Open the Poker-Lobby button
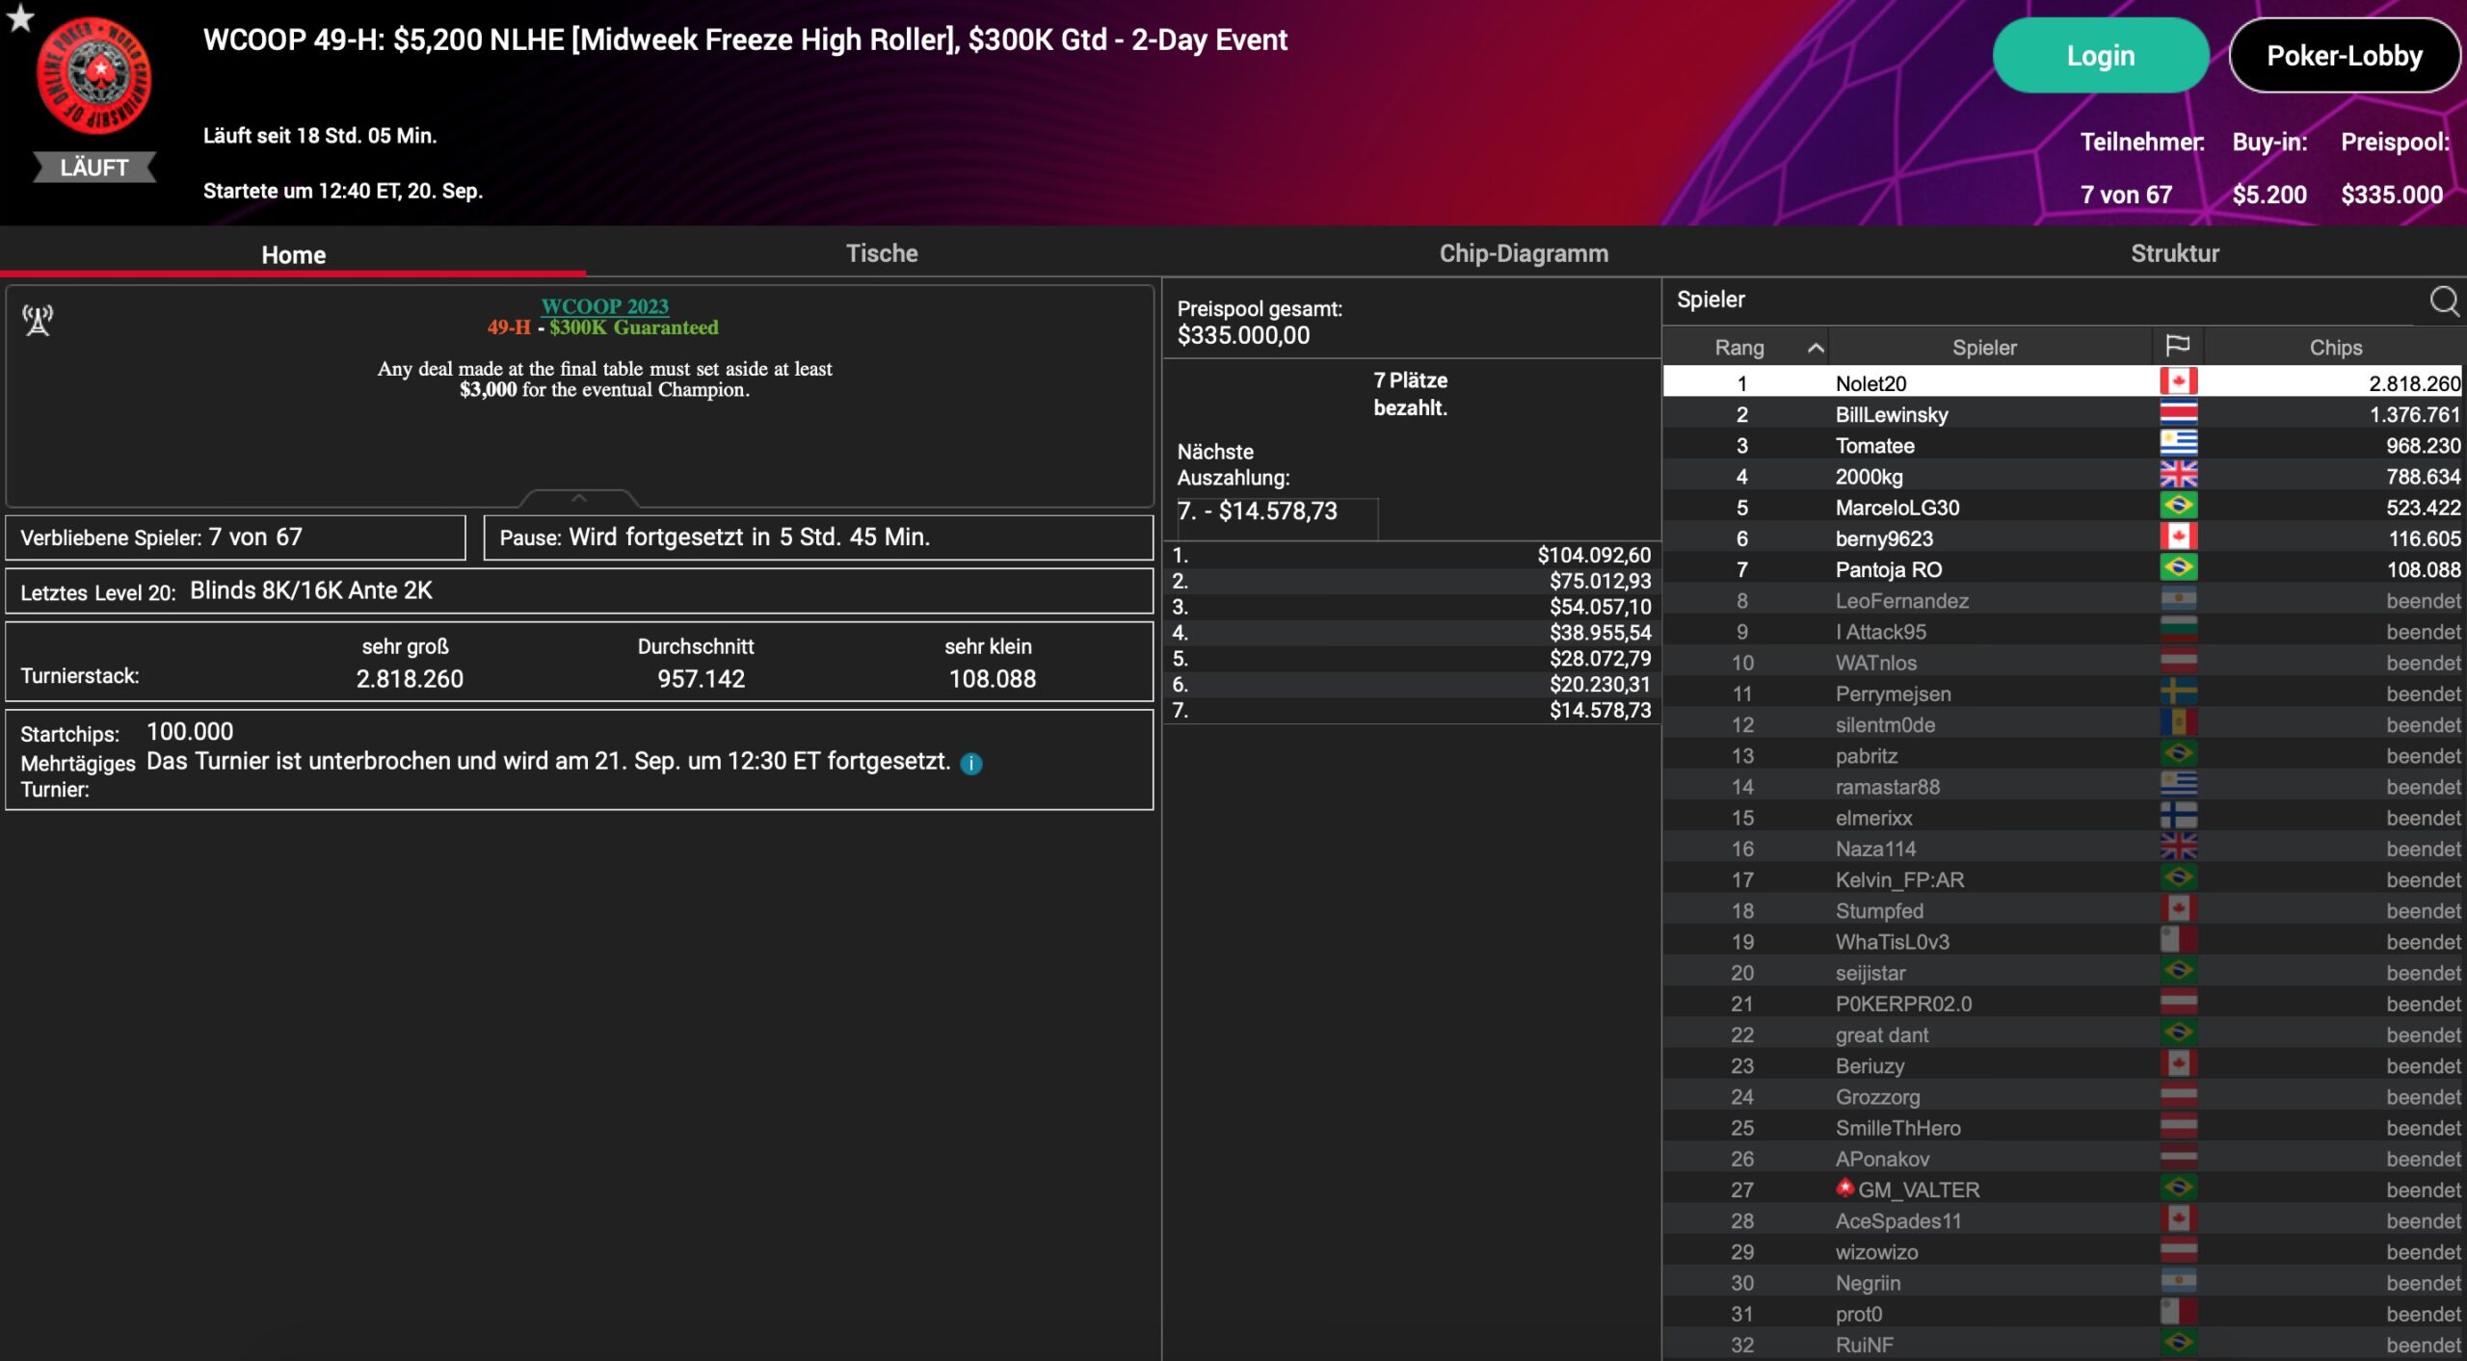Image resolution: width=2467 pixels, height=1361 pixels. [x=2344, y=56]
